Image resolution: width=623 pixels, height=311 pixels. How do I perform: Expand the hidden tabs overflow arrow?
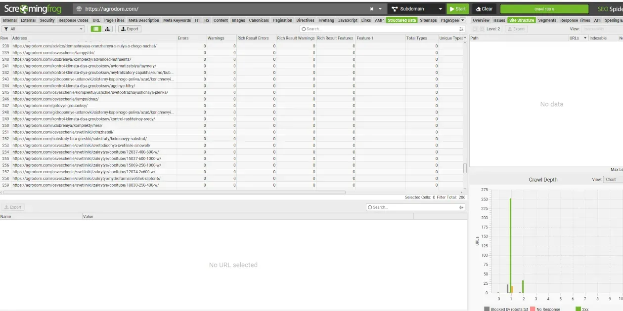463,20
